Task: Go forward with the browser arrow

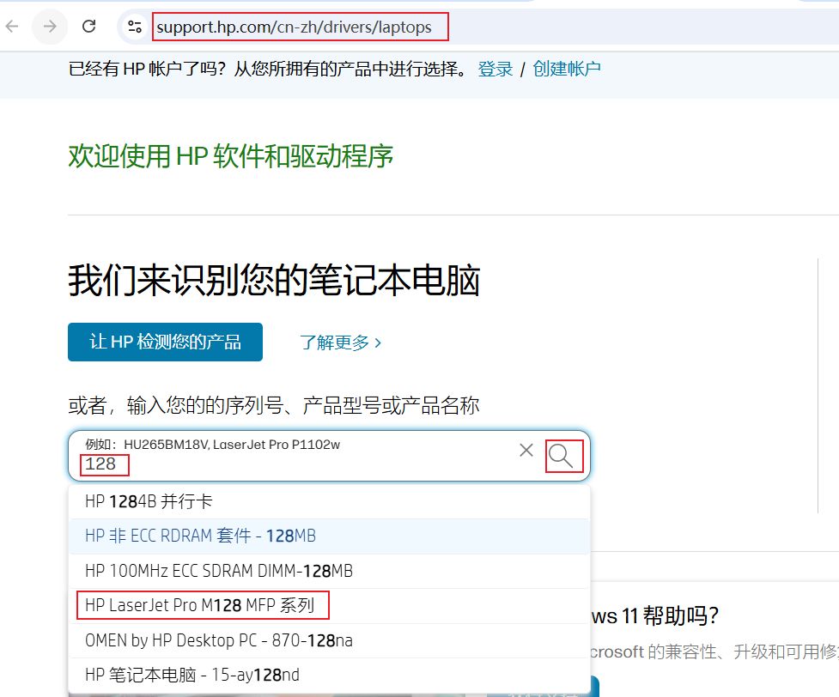Action: (50, 27)
